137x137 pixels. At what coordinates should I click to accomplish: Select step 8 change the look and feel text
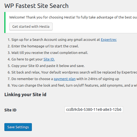click(x=74, y=86)
